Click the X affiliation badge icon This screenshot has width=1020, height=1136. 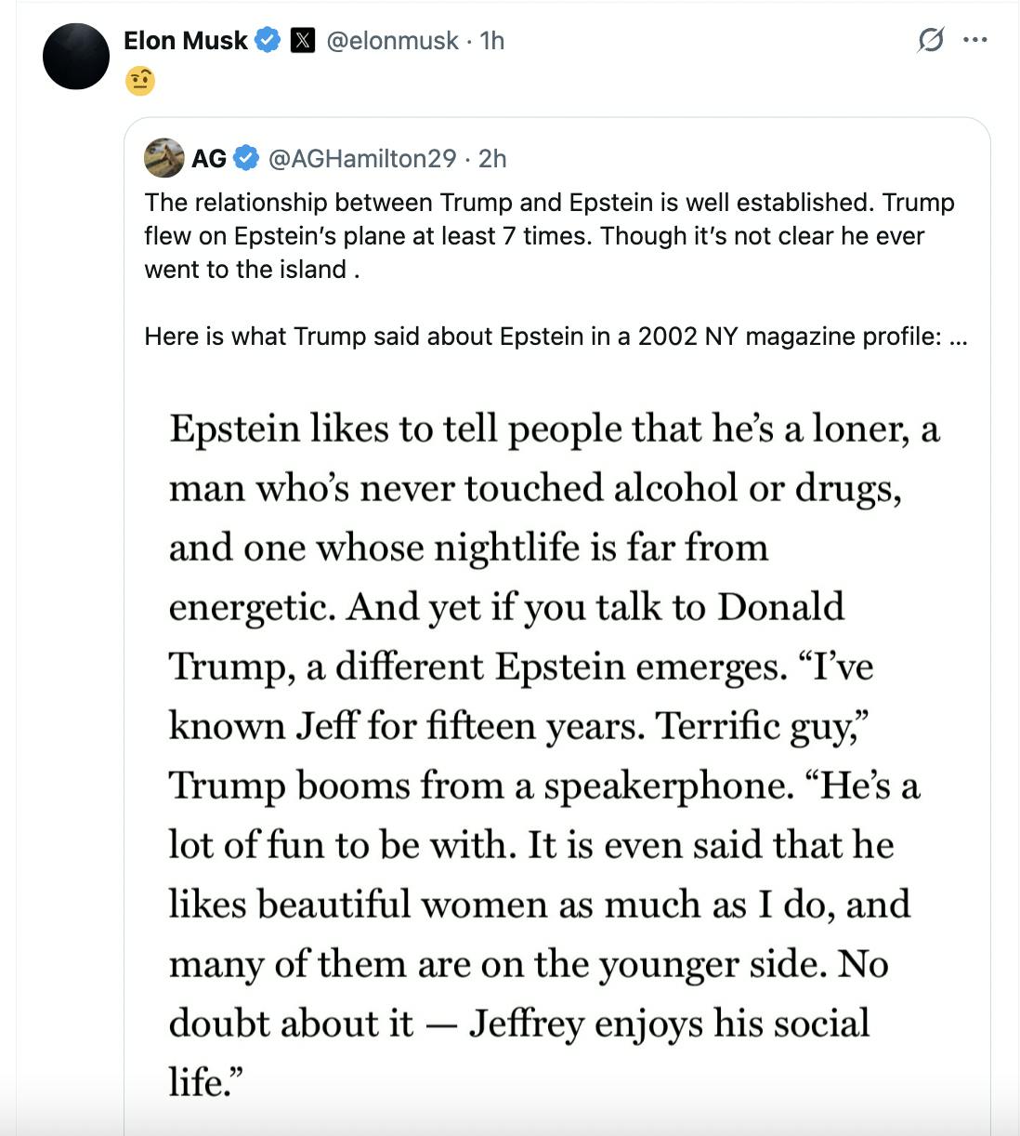[x=303, y=40]
